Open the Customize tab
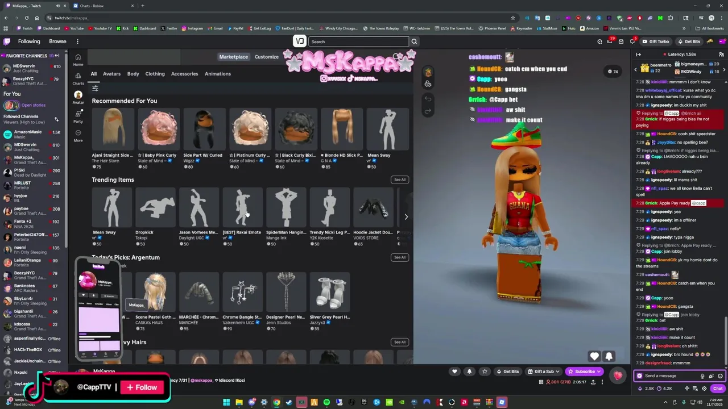Image resolution: width=728 pixels, height=409 pixels. [x=267, y=57]
